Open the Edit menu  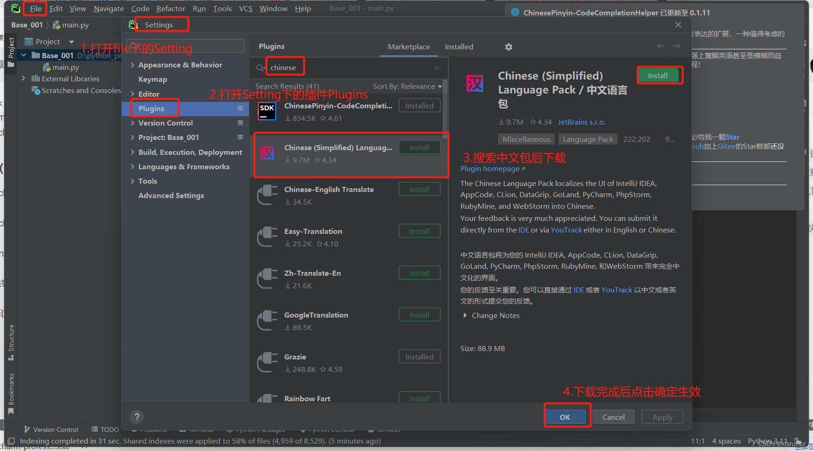[x=56, y=8]
